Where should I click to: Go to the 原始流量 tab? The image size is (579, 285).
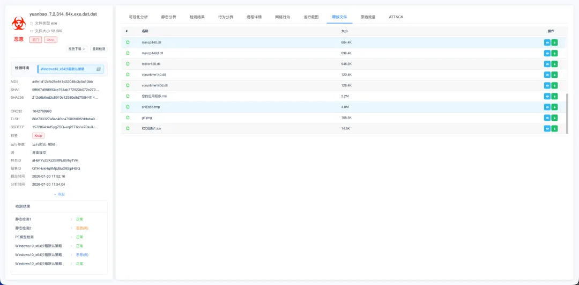tap(368, 17)
